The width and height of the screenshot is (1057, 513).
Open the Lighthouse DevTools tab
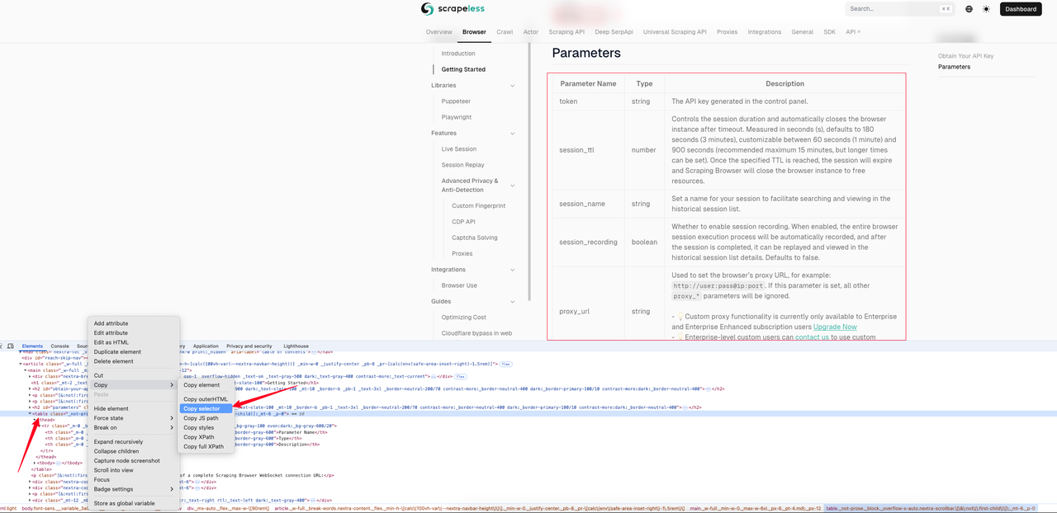click(x=296, y=346)
